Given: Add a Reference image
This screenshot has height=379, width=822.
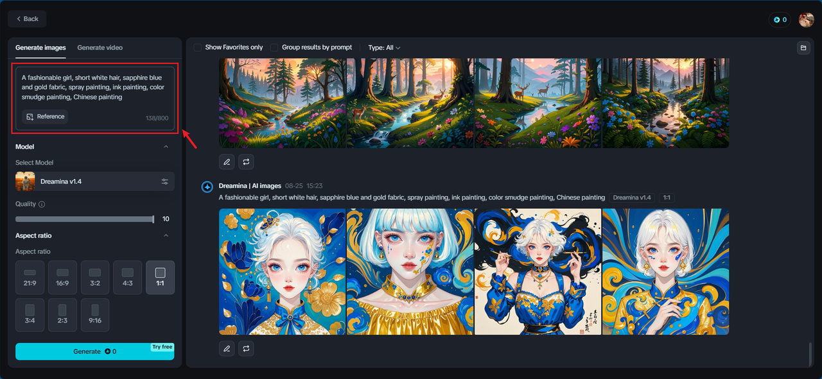Looking at the screenshot, I should click(x=45, y=117).
